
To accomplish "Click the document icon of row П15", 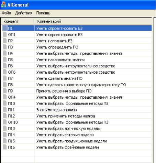I will click(5, 141).
